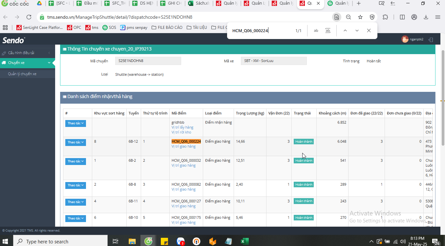This screenshot has width=445, height=246.
Task: Open the zoom-out magnifier icon in address bar
Action: tap(349, 17)
